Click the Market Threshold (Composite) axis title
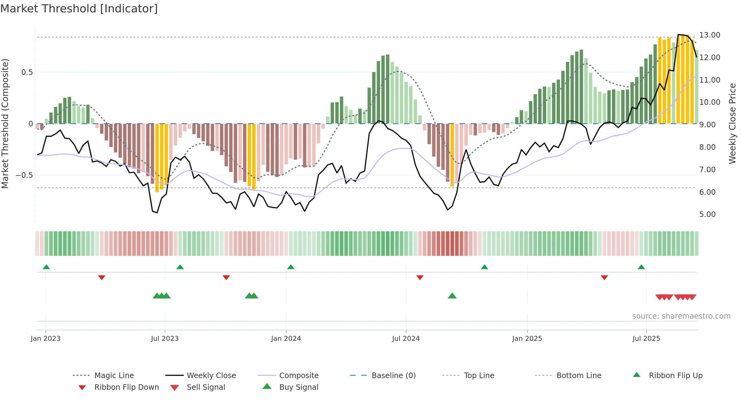The height and width of the screenshot is (416, 741). click(x=5, y=123)
